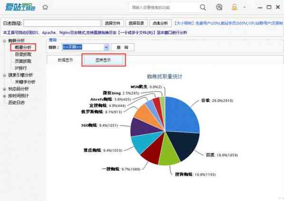Switch to the 数据显示 tab
The width and height of the screenshot is (284, 201).
[x=65, y=60]
